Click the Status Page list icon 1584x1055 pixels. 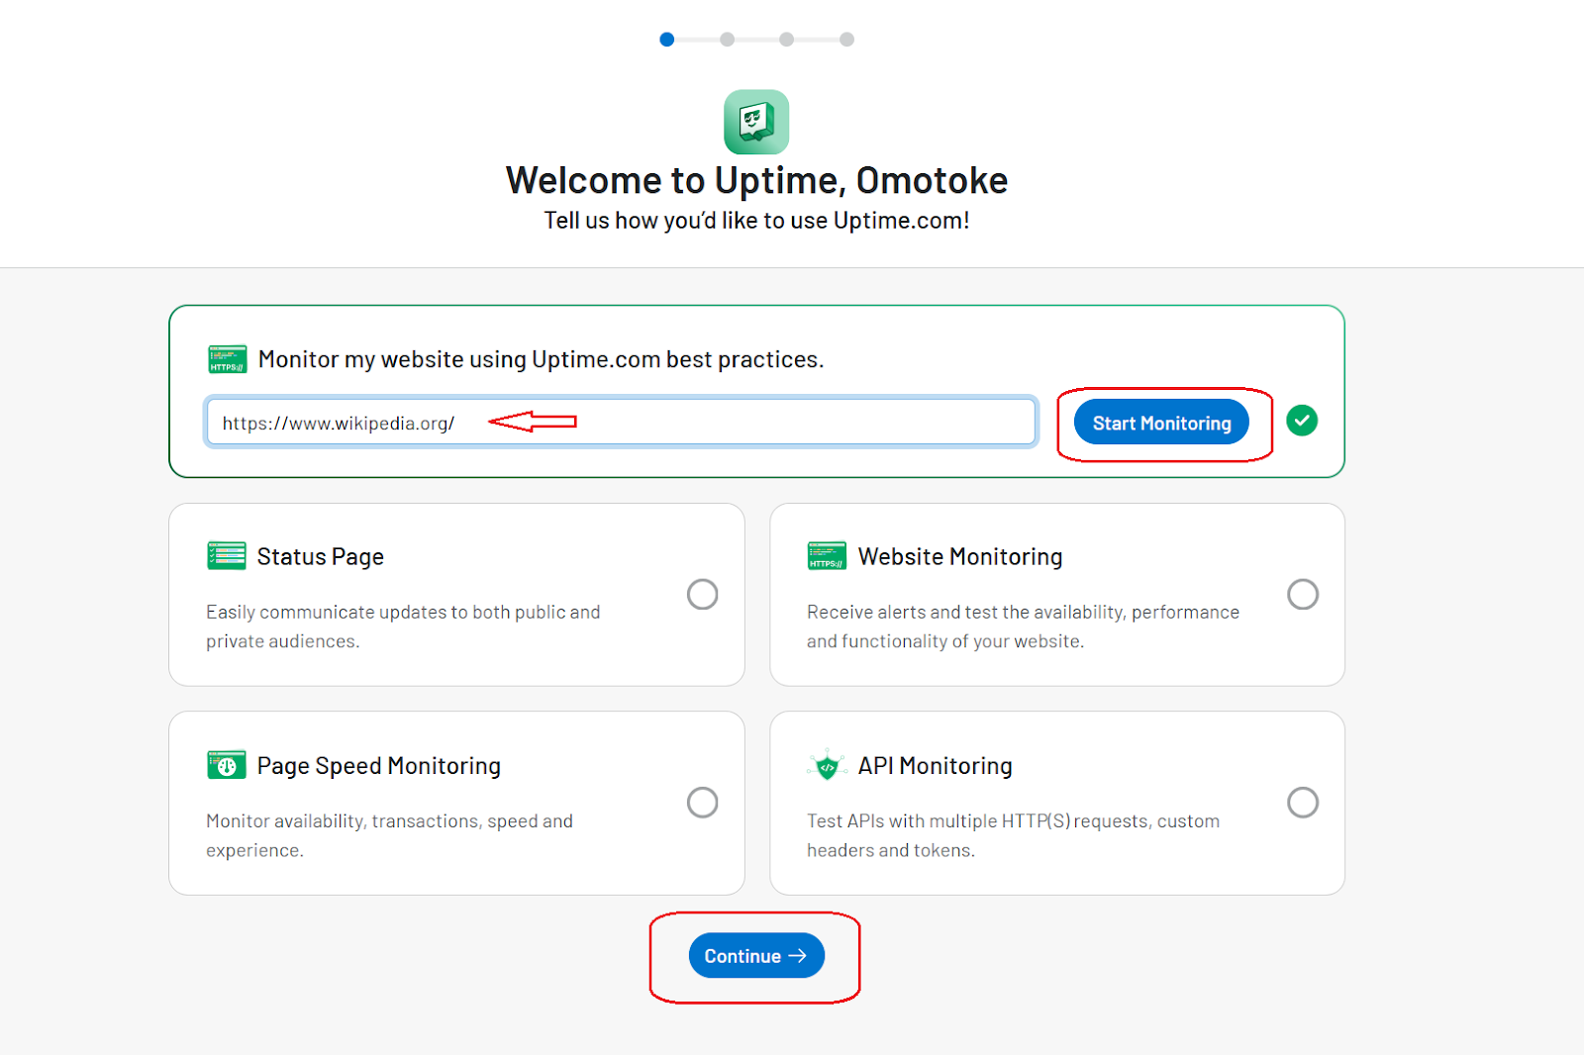[x=227, y=555]
